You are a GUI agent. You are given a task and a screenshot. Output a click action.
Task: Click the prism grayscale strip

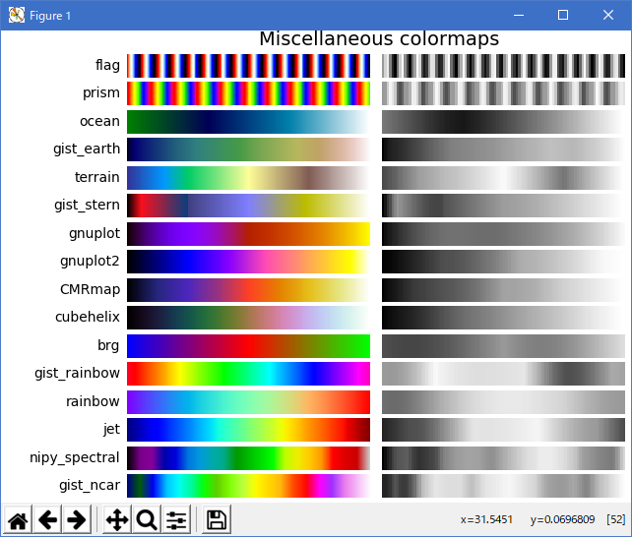tap(503, 93)
